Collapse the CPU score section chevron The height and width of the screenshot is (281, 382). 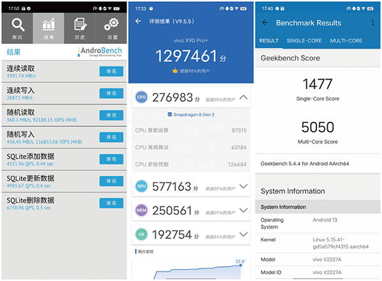243,98
